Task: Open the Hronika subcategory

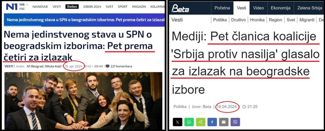Action: [257, 20]
